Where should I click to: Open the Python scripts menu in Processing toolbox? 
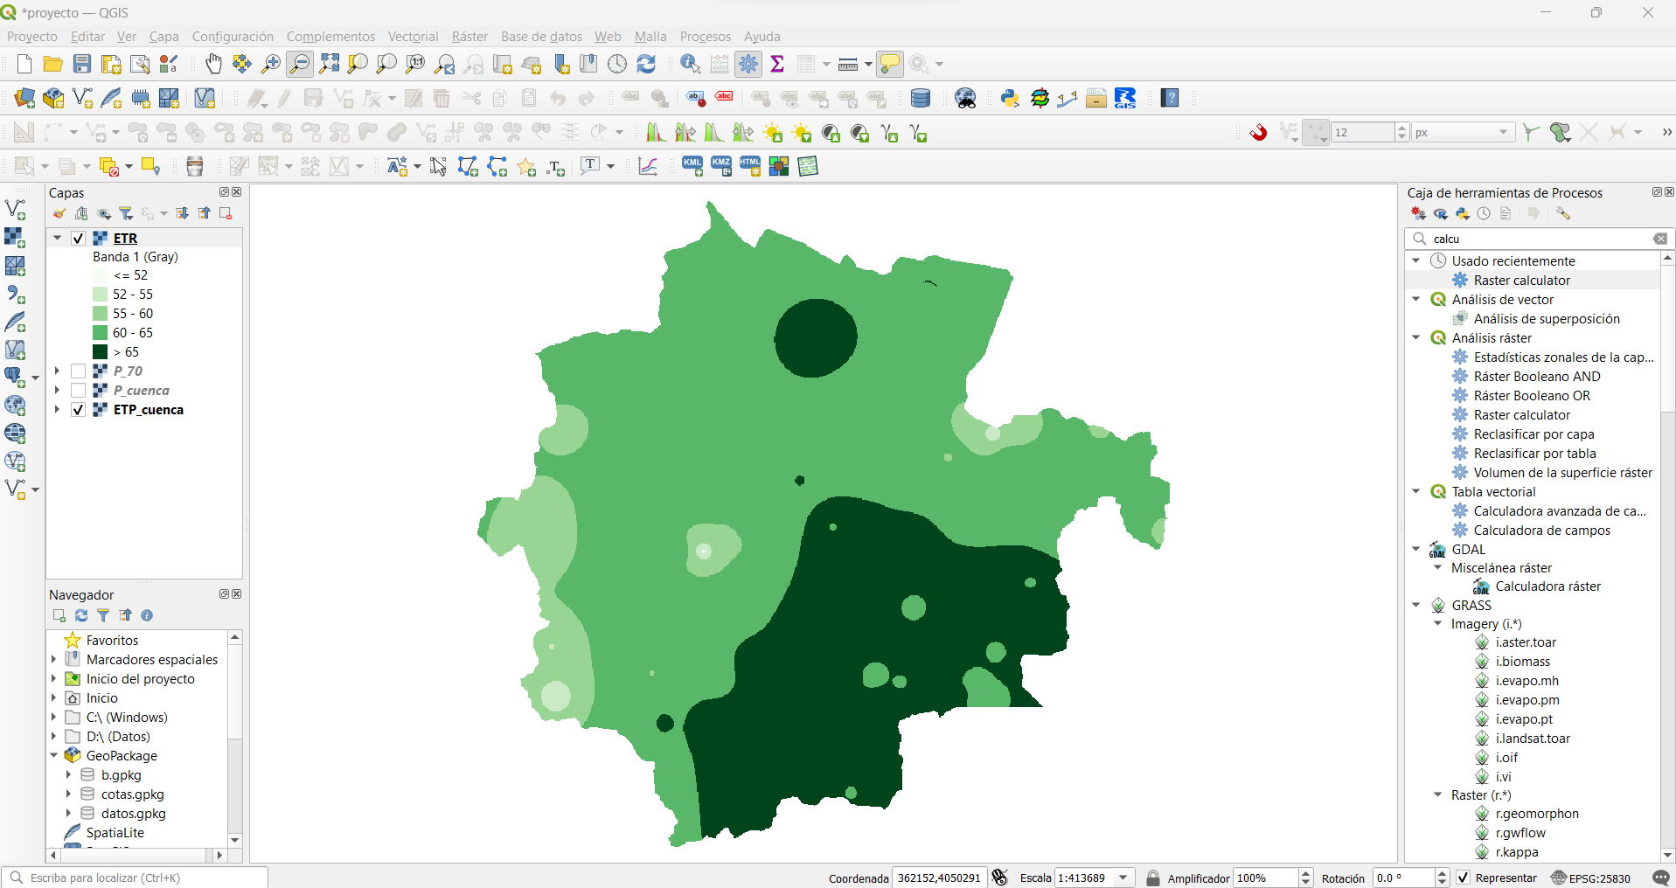[x=1462, y=212]
